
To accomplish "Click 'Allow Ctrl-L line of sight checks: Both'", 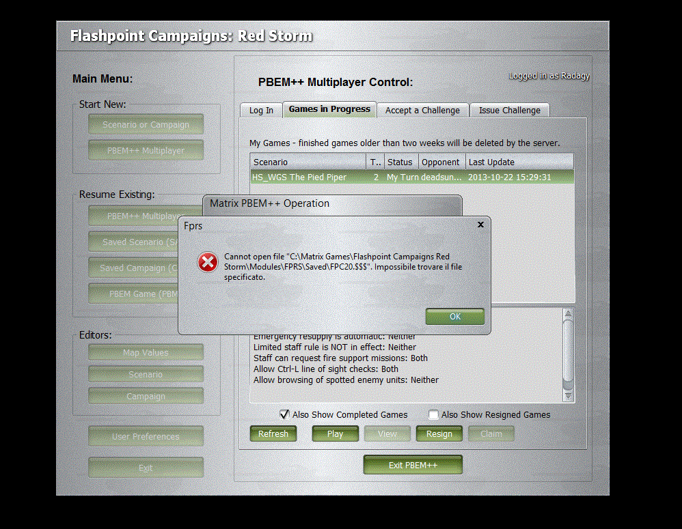I will pos(326,369).
